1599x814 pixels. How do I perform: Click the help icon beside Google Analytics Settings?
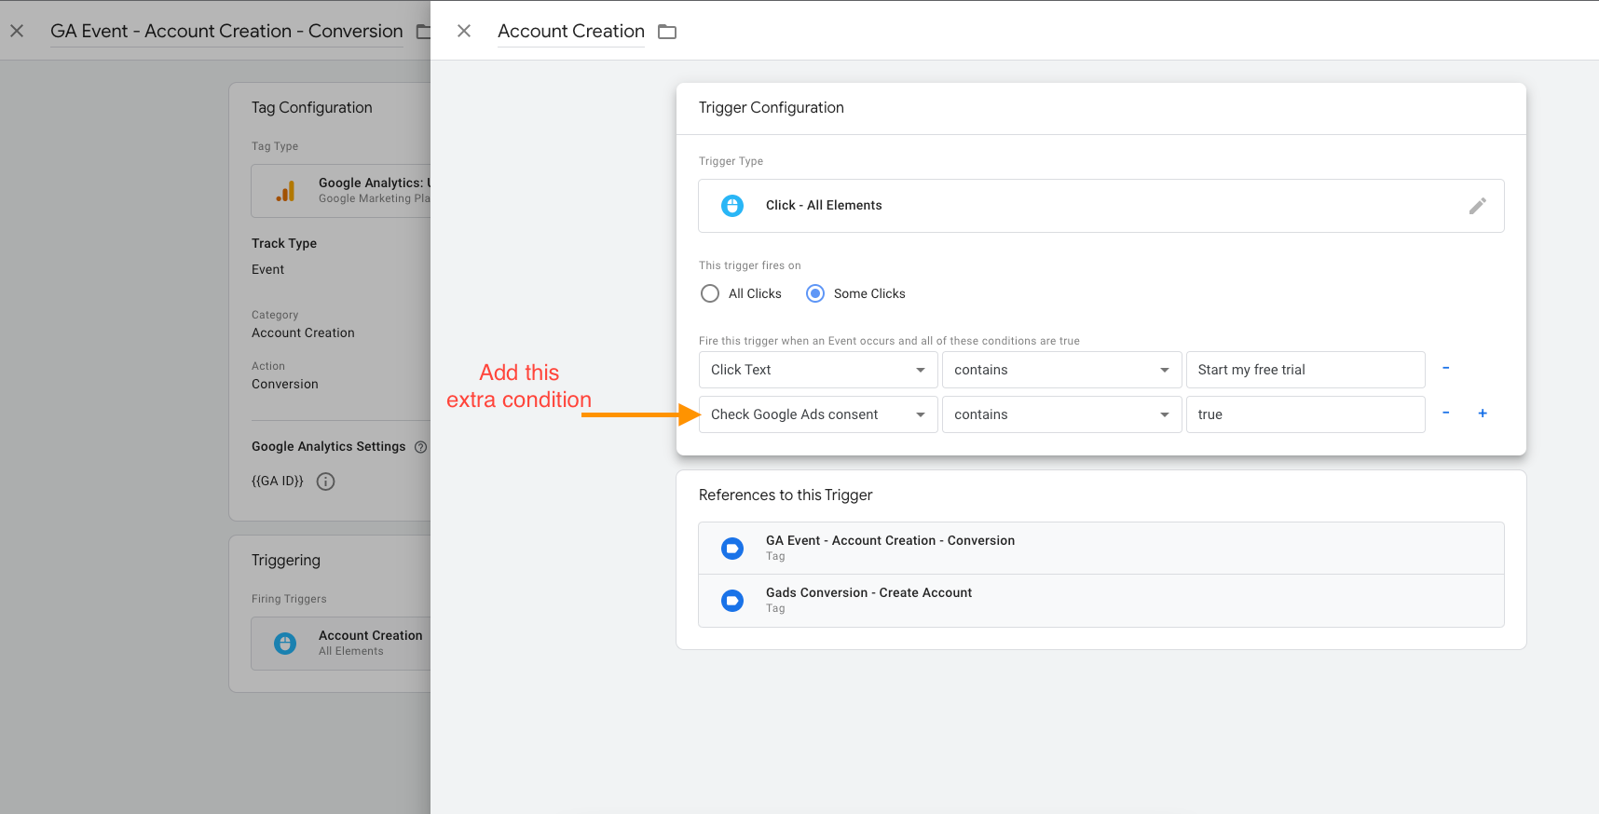(x=420, y=447)
